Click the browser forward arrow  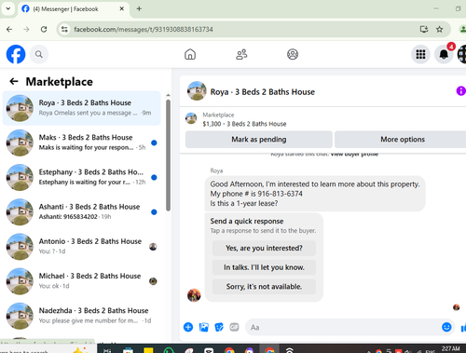pyautogui.click(x=26, y=30)
